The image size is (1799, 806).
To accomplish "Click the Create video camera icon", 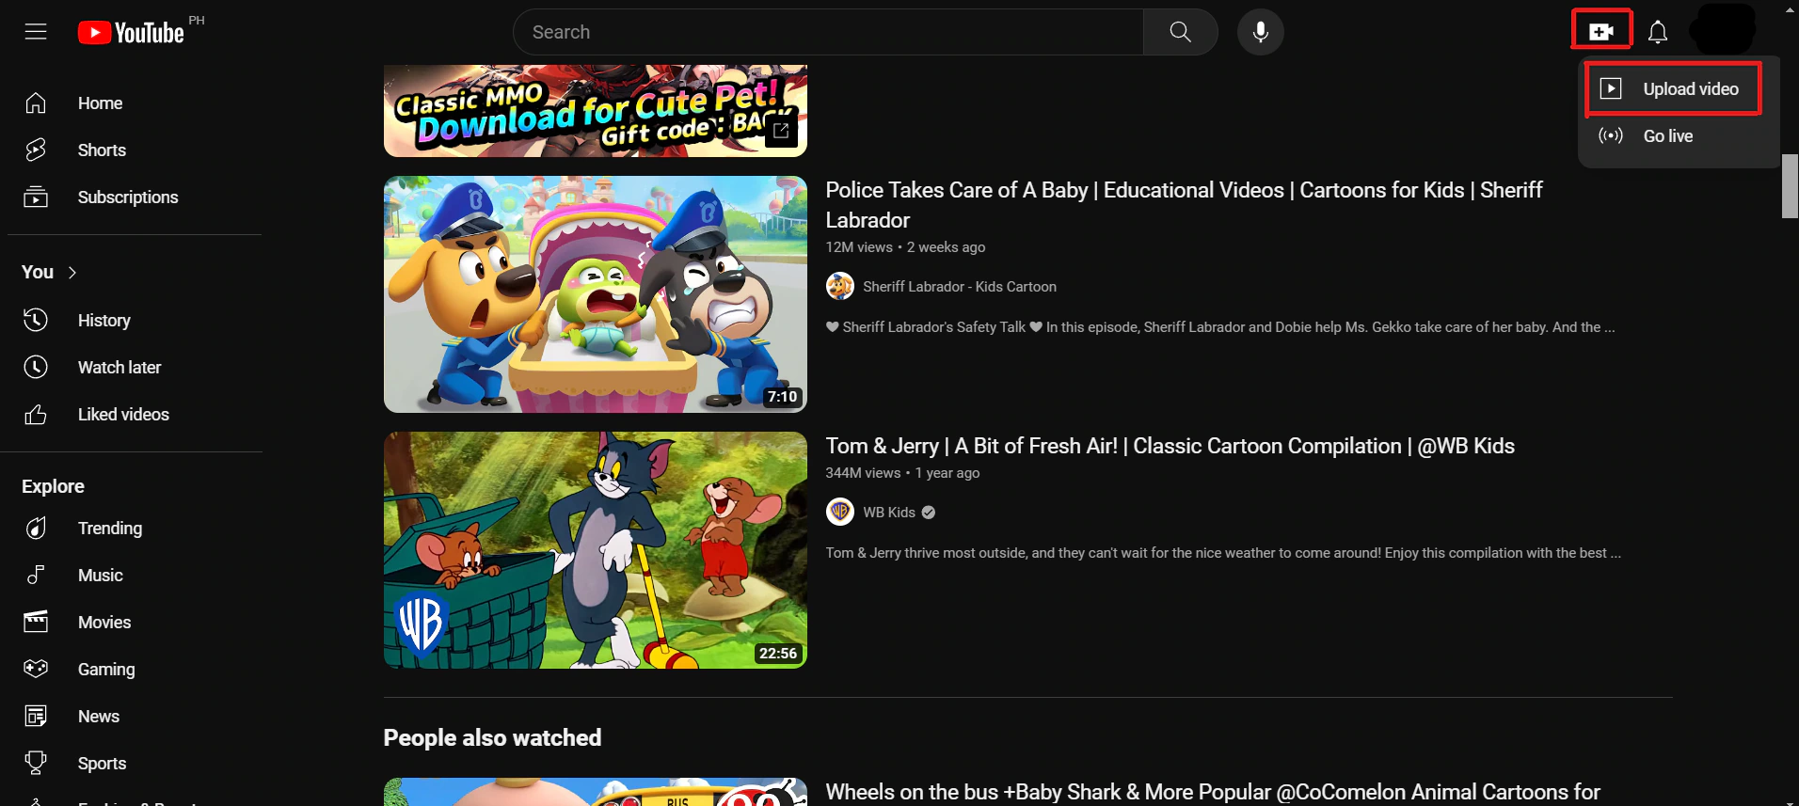I will [1601, 32].
